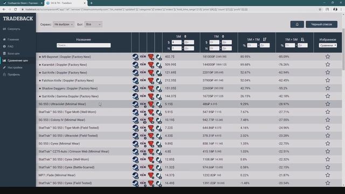This screenshot has width=345, height=194.
Task: Open the Сервис service dropdown
Action: point(64,24)
